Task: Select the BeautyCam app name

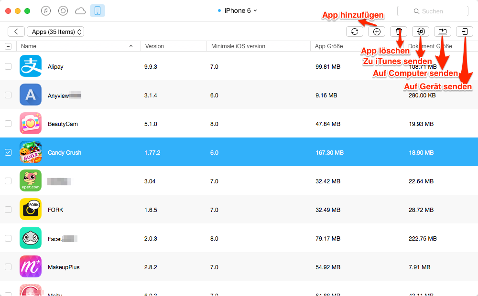Action: point(63,124)
